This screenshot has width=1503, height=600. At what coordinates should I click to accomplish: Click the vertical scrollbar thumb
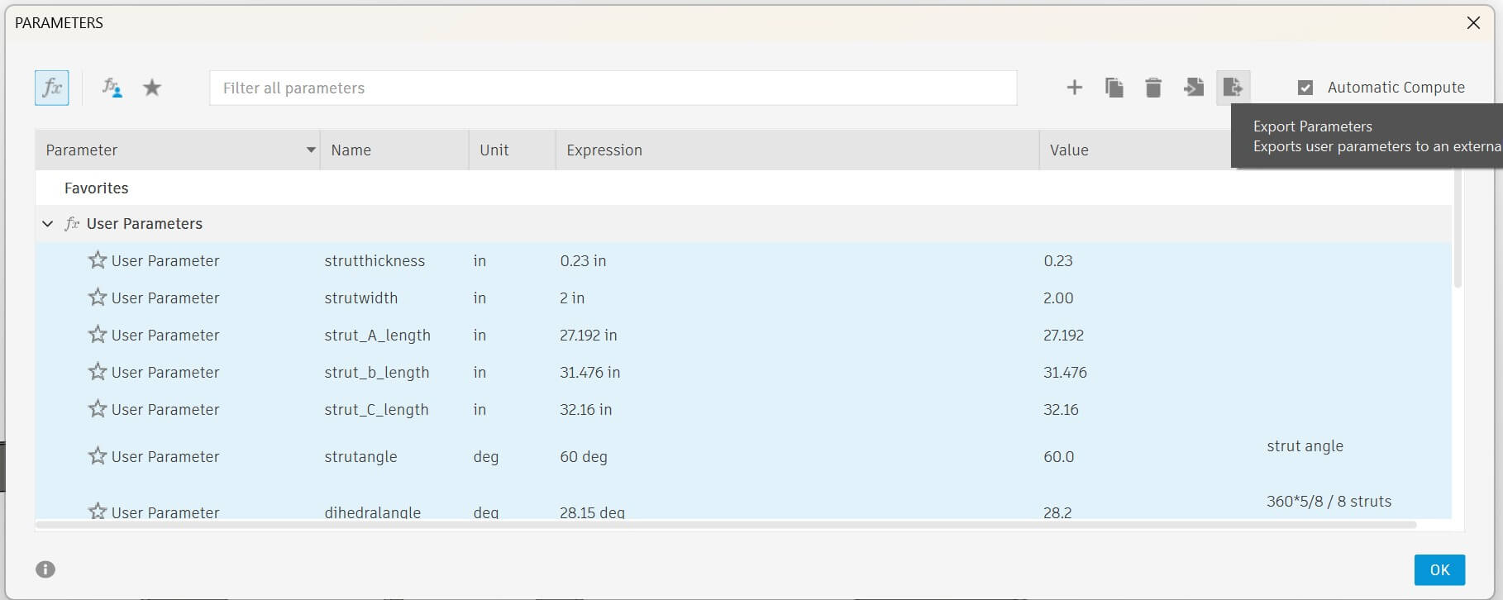click(x=1458, y=228)
